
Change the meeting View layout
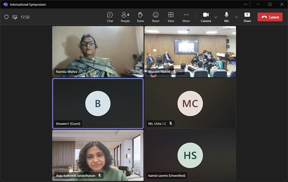click(x=171, y=17)
